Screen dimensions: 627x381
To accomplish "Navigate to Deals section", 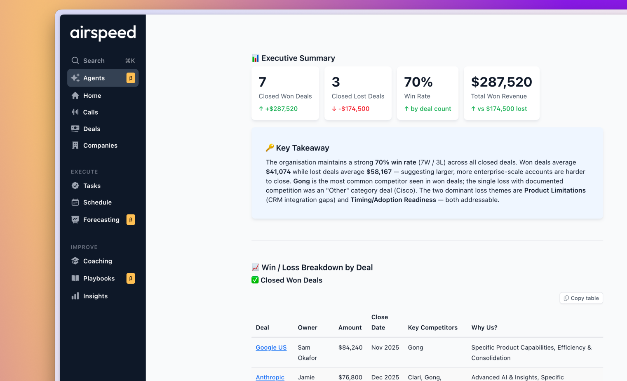I will (x=103, y=129).
